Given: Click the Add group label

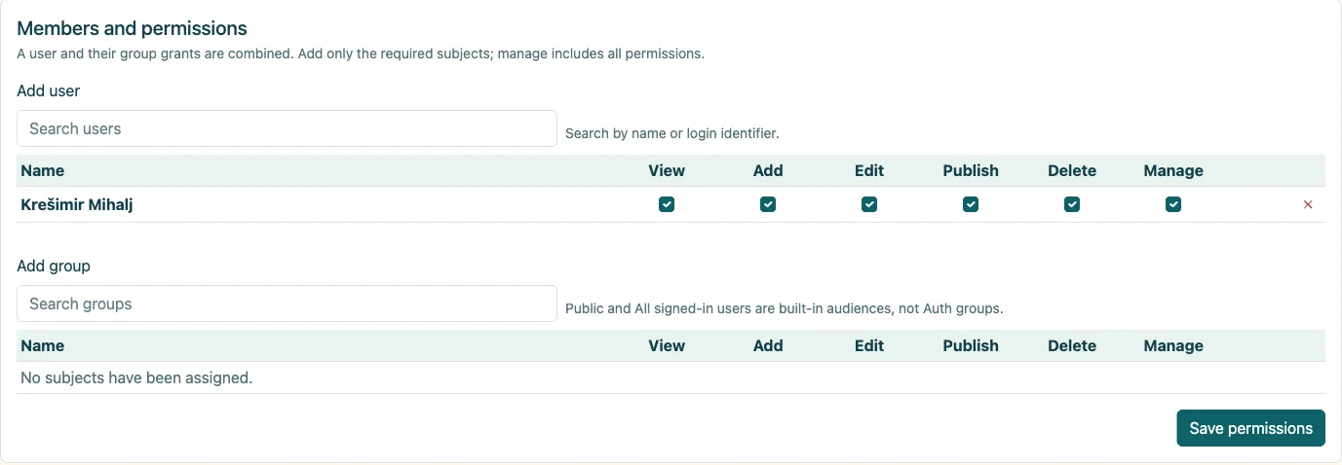Looking at the screenshot, I should point(54,266).
